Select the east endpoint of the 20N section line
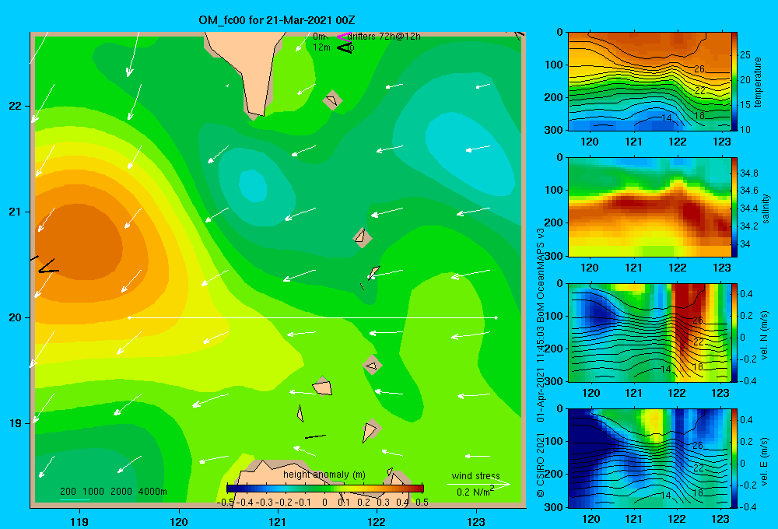The width and height of the screenshot is (778, 529). pos(496,317)
